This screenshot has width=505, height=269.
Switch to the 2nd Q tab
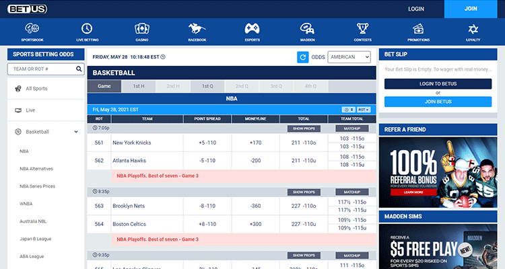click(x=242, y=86)
